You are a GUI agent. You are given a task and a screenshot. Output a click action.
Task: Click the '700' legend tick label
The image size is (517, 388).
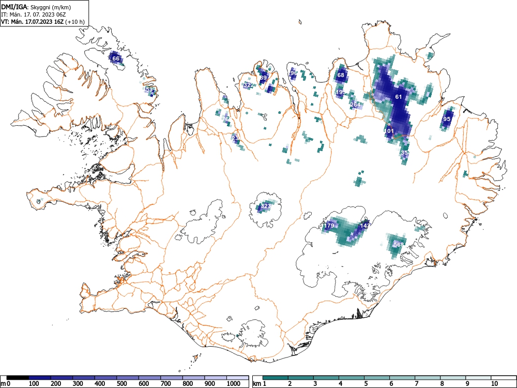tap(166, 384)
